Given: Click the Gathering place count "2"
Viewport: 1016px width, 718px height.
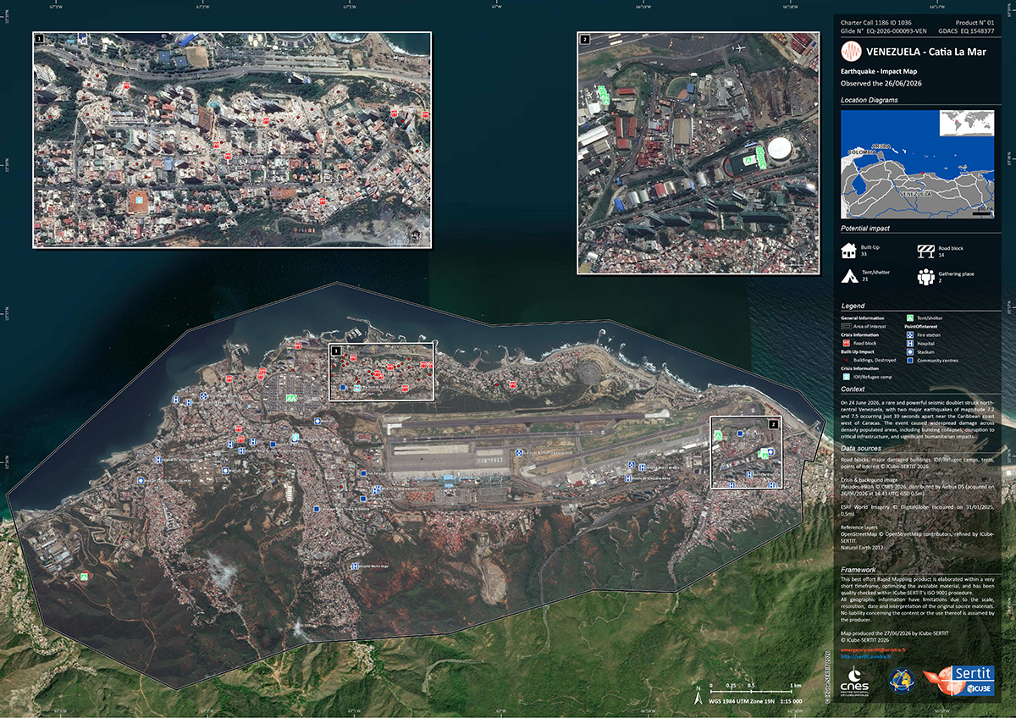Looking at the screenshot, I should coord(939,279).
